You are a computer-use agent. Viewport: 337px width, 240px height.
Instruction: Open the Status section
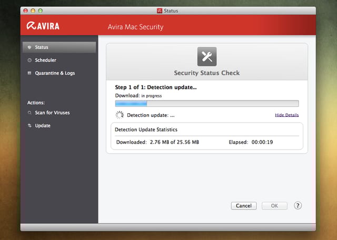[59, 47]
